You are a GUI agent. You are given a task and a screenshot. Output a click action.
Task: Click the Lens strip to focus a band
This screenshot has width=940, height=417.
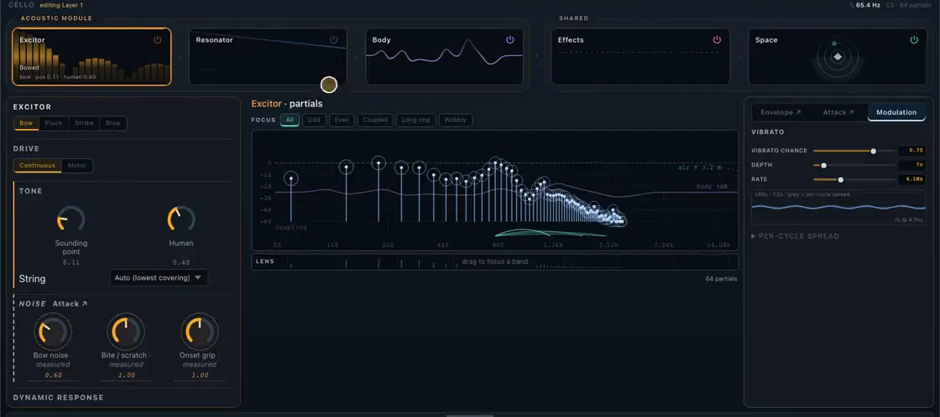click(x=495, y=262)
